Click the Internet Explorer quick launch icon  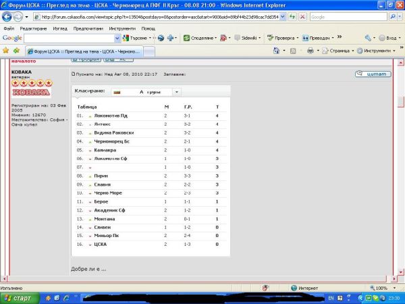(x=66, y=298)
